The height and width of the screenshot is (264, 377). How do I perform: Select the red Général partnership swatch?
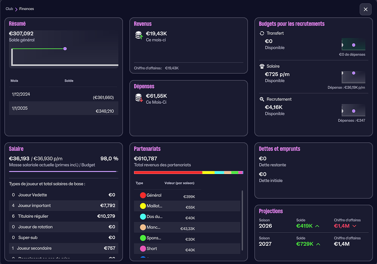click(143, 195)
